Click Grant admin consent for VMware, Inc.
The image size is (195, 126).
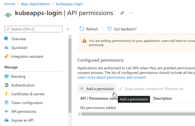pyautogui.click(x=151, y=89)
